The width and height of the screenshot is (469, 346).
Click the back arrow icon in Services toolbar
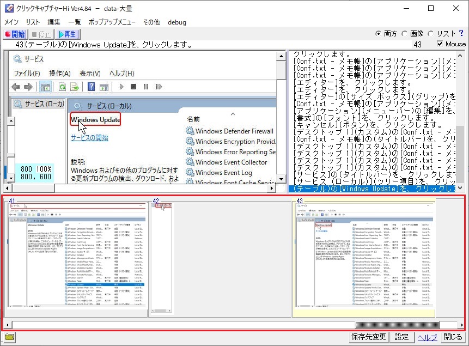[16, 87]
